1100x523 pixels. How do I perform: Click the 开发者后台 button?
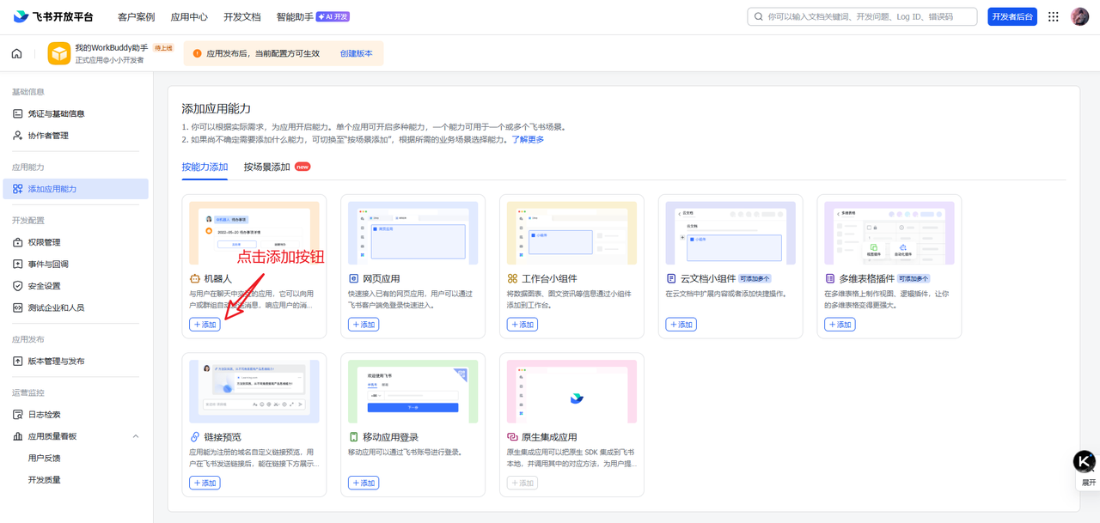pyautogui.click(x=1012, y=16)
